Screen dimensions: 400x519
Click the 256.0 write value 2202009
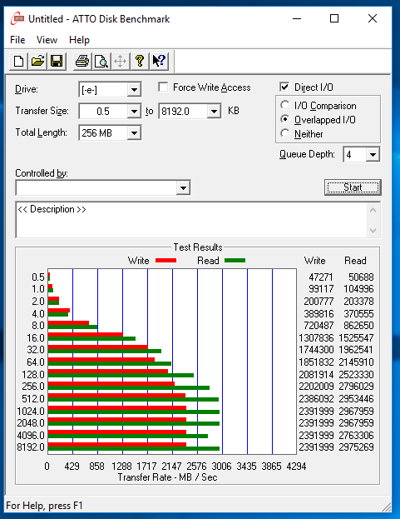pyautogui.click(x=317, y=387)
